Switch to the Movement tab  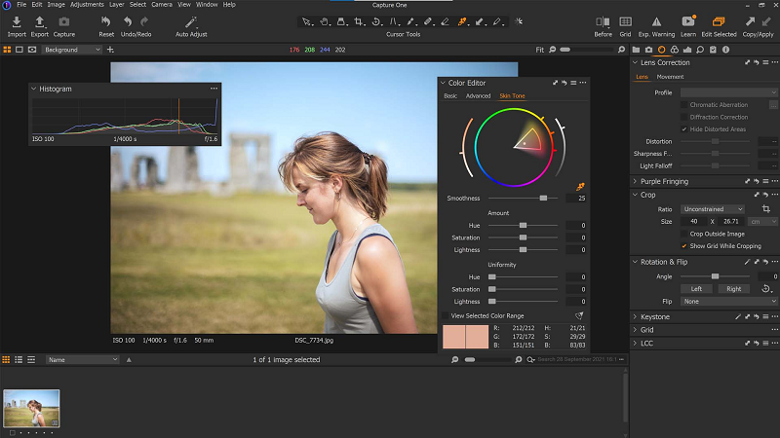[670, 77]
